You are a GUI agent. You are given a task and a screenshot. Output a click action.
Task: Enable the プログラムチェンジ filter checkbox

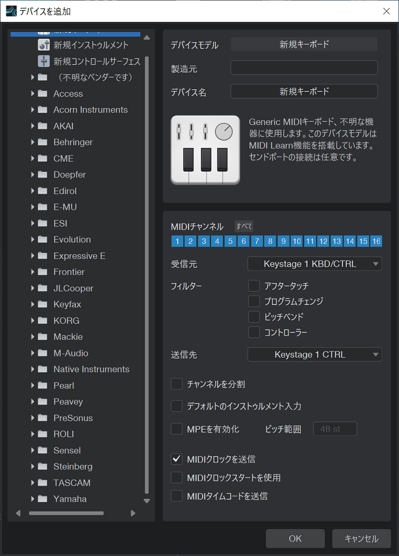point(254,302)
